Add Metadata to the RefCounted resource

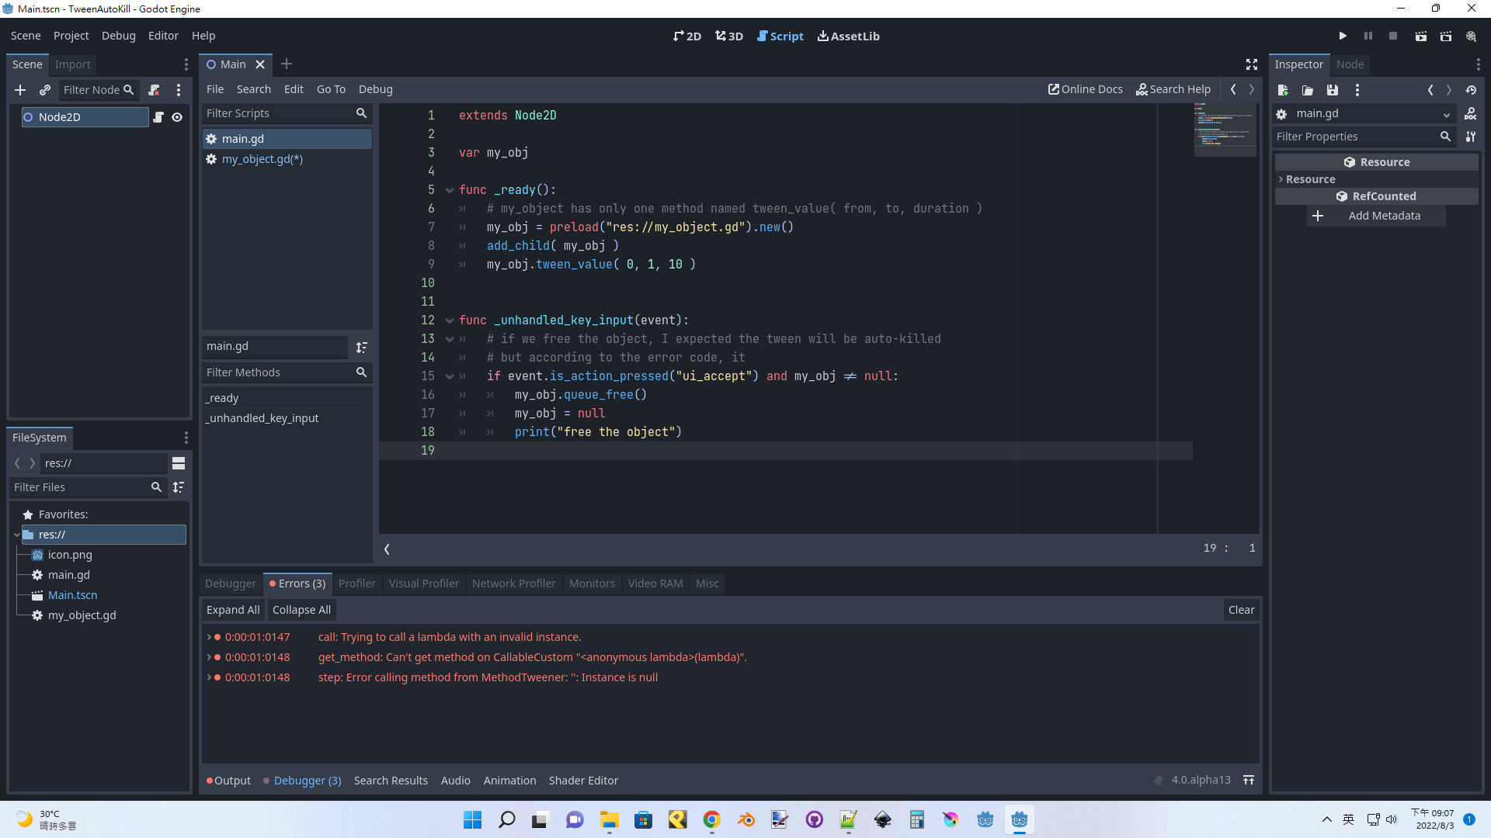[1377, 216]
